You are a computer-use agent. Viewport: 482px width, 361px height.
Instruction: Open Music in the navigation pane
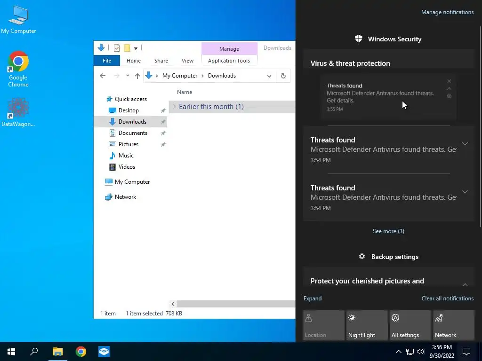pos(126,155)
